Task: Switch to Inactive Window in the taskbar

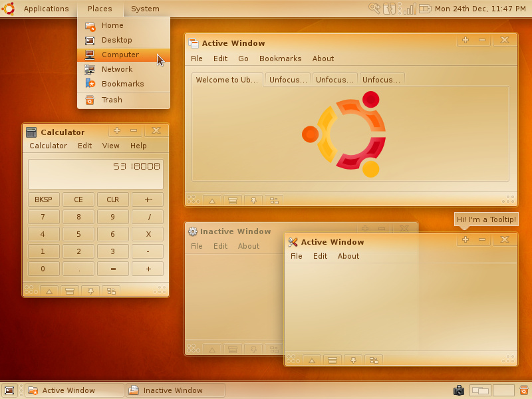Action: tap(176, 390)
